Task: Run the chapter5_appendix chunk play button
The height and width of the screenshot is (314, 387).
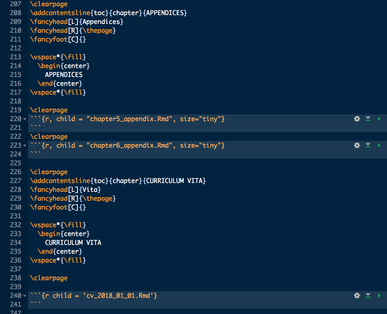Action: [x=379, y=119]
